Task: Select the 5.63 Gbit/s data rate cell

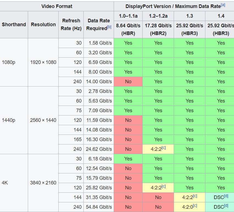Action: point(99,101)
